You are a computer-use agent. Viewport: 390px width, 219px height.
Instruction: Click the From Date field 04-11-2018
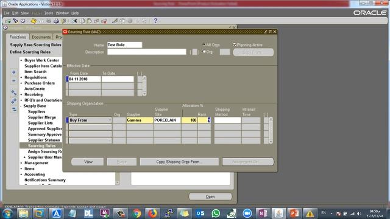click(x=85, y=79)
